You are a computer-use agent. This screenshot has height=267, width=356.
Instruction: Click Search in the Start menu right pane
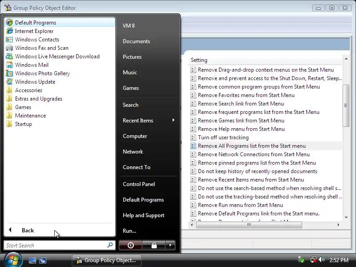click(x=130, y=105)
